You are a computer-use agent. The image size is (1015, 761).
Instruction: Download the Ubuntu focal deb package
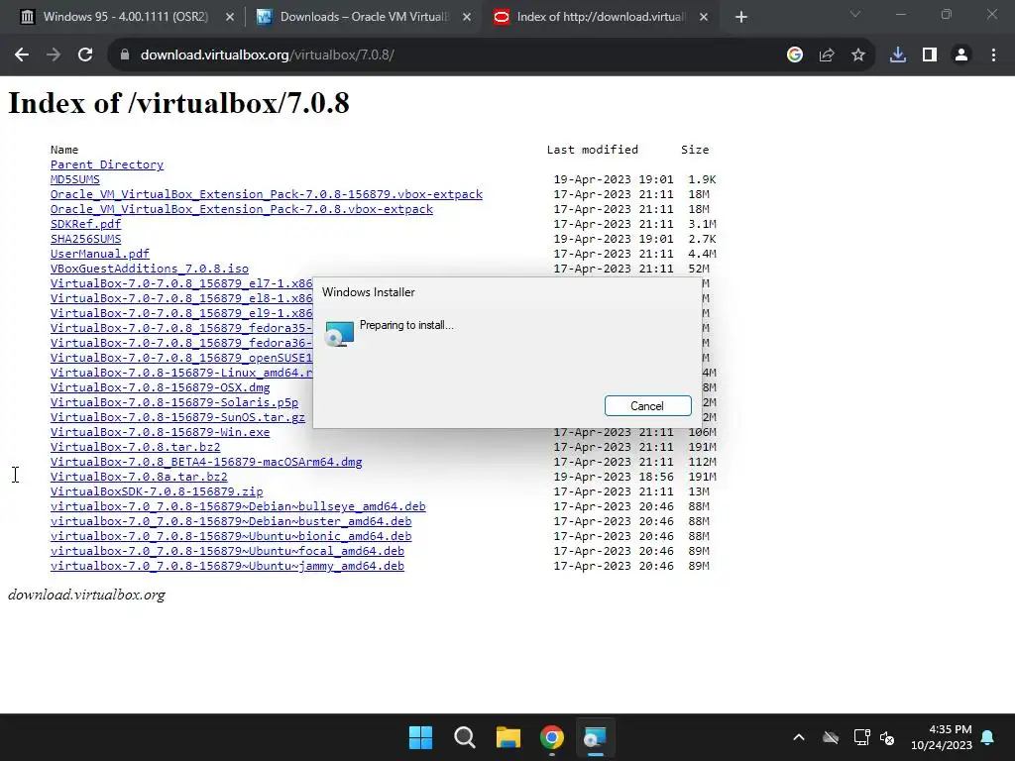[227, 551]
